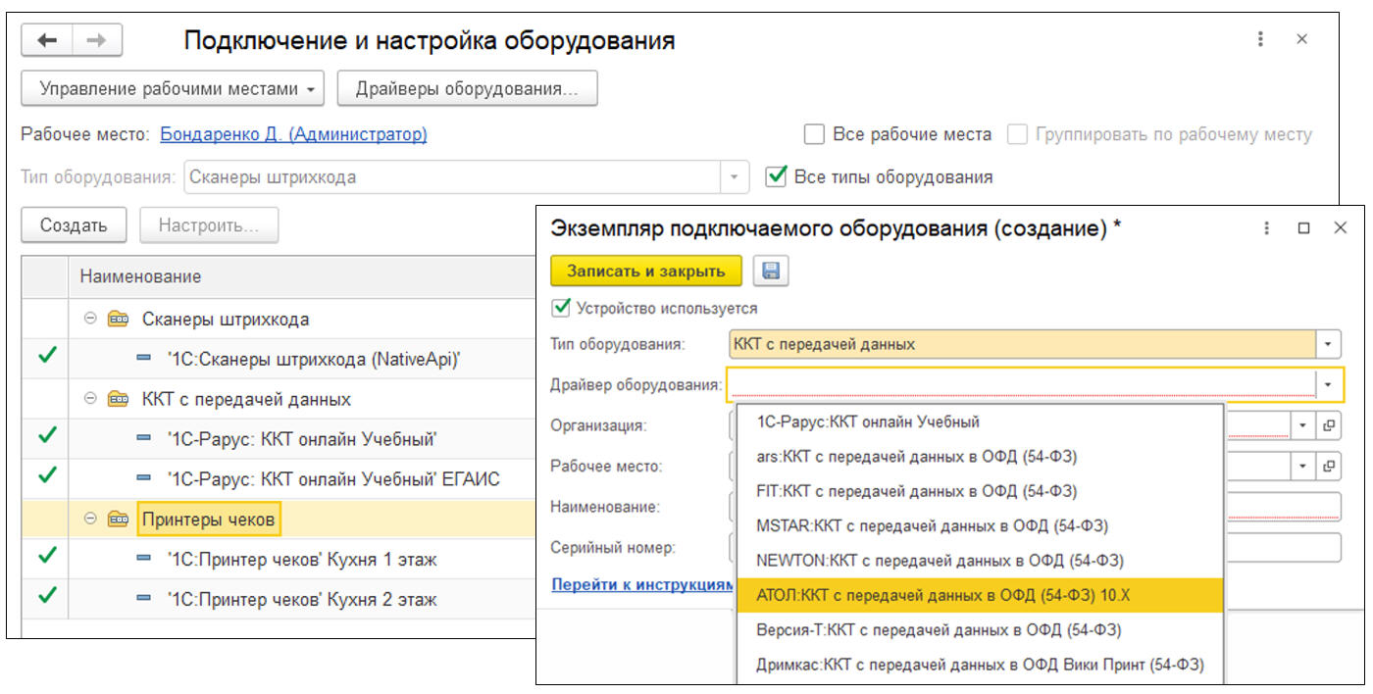Click the forward navigation arrow

[96, 40]
